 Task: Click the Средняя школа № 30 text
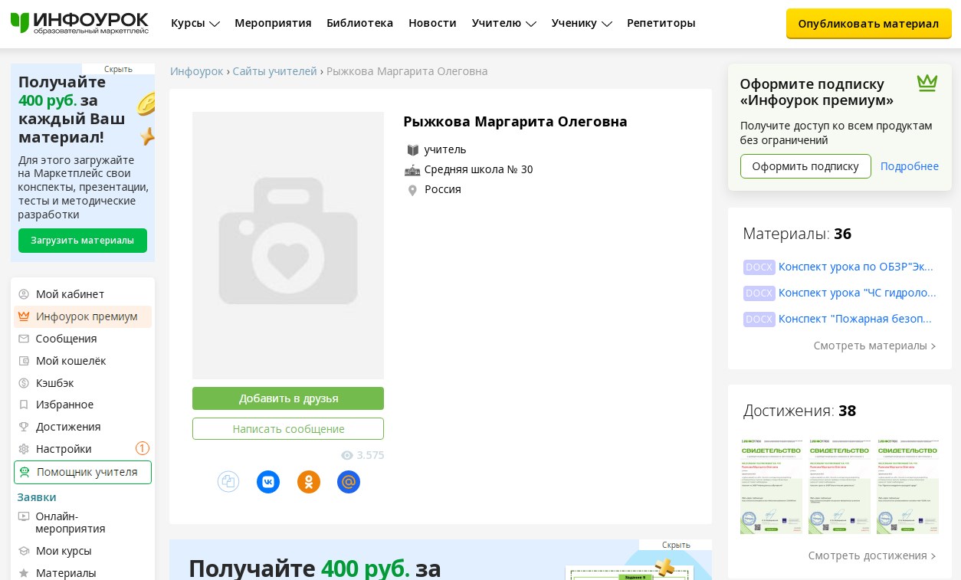(478, 169)
